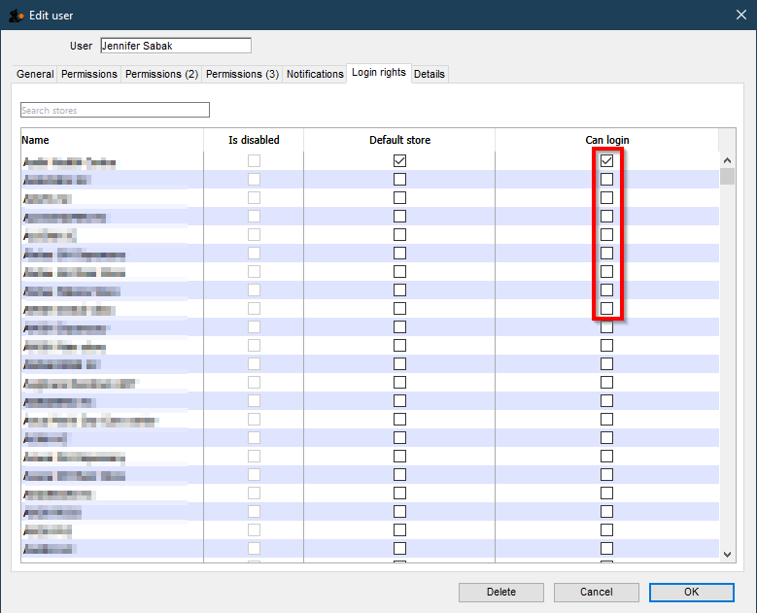Image resolution: width=757 pixels, height=613 pixels.
Task: Click the Can login column header
Action: point(606,140)
